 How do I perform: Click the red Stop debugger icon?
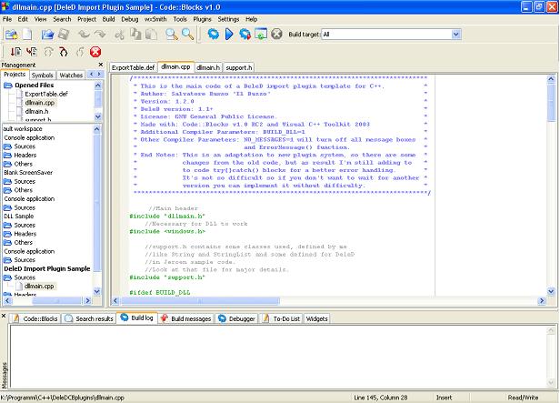click(95, 52)
